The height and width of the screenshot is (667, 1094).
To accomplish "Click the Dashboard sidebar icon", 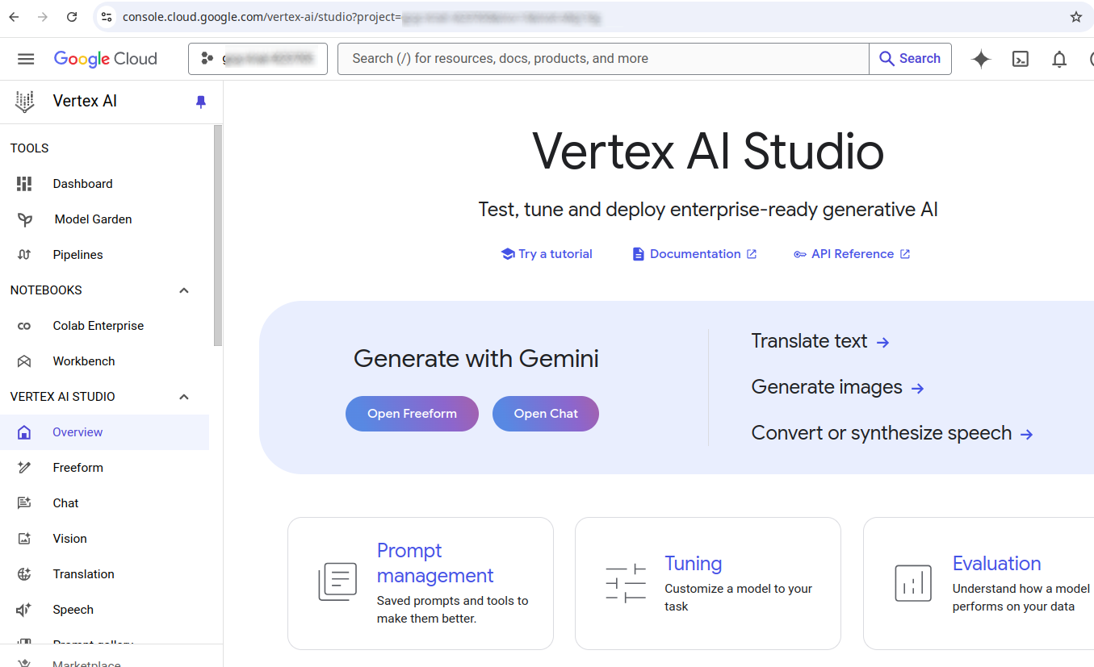I will tap(24, 184).
